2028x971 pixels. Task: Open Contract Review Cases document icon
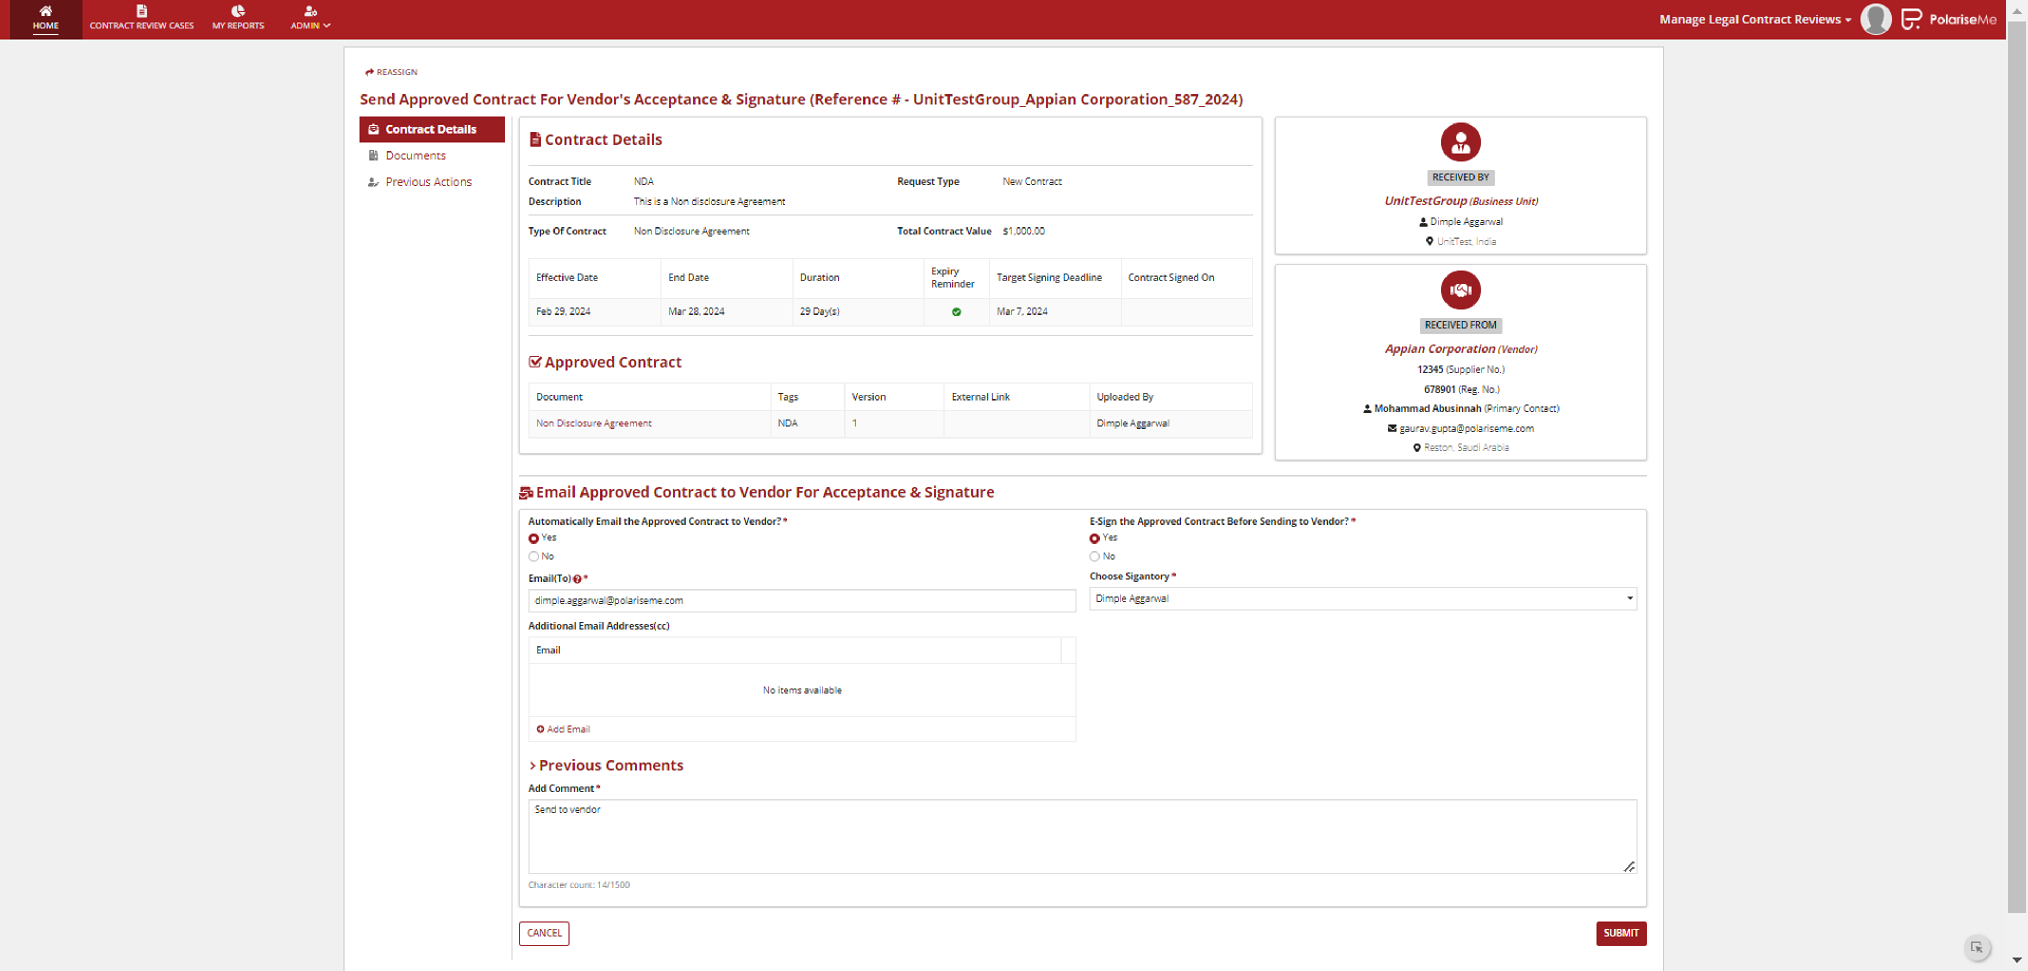(142, 11)
